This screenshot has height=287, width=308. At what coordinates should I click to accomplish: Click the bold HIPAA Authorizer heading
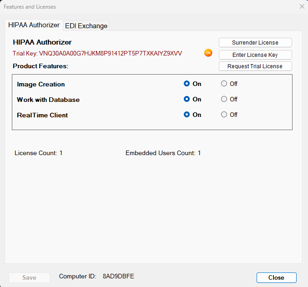pos(42,42)
